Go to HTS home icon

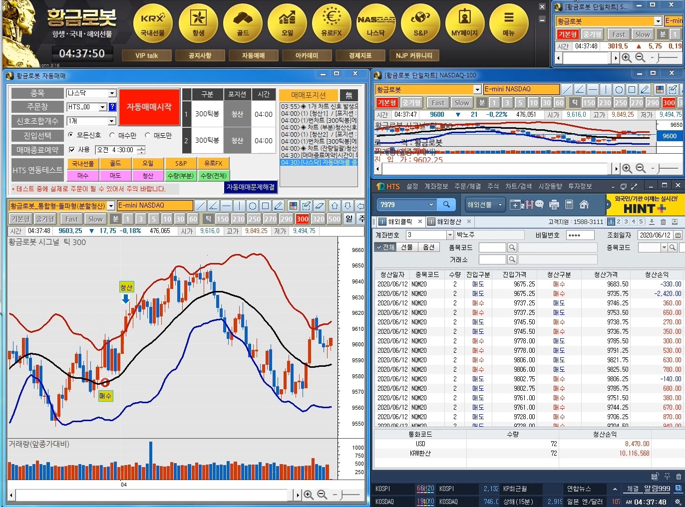pos(584,205)
